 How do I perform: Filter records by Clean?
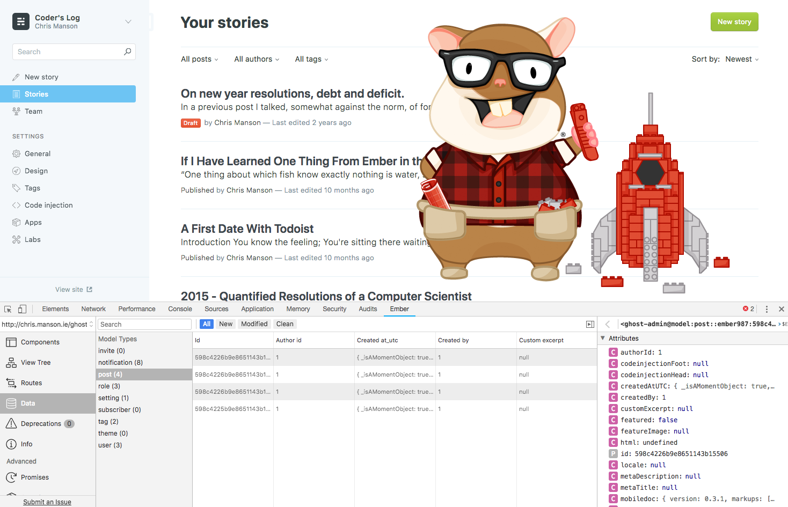285,324
